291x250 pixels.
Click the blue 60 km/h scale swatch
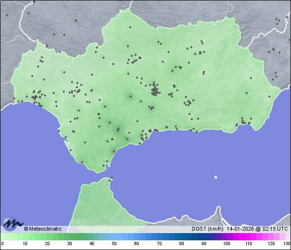136,237
